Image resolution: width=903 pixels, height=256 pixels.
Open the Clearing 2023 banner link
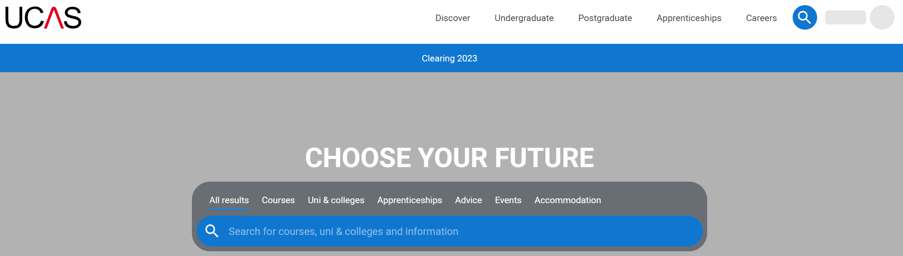click(x=449, y=58)
